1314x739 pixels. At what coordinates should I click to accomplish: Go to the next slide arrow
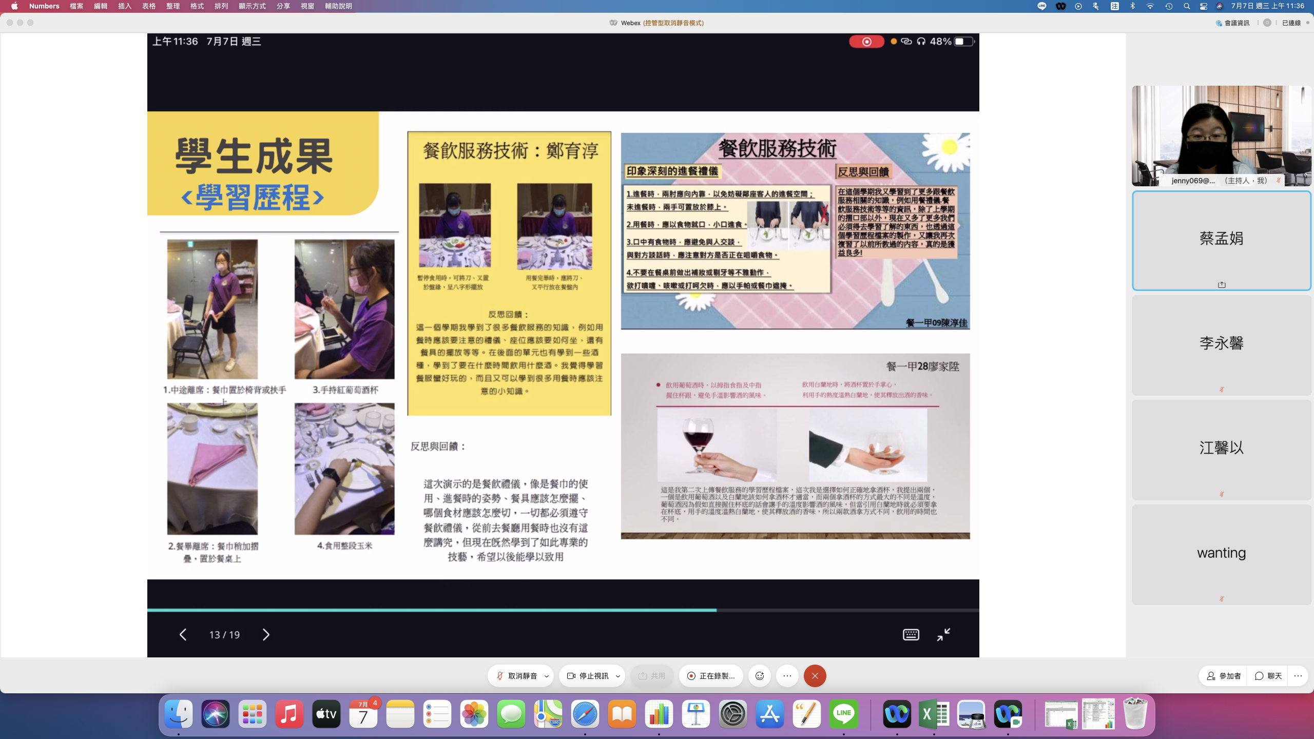pyautogui.click(x=266, y=635)
